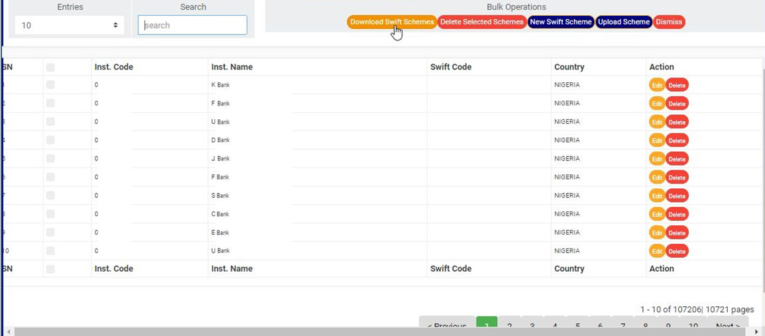Screen dimensions: 765x336
Task: Sort table by Swift Code header
Action: click(x=451, y=67)
